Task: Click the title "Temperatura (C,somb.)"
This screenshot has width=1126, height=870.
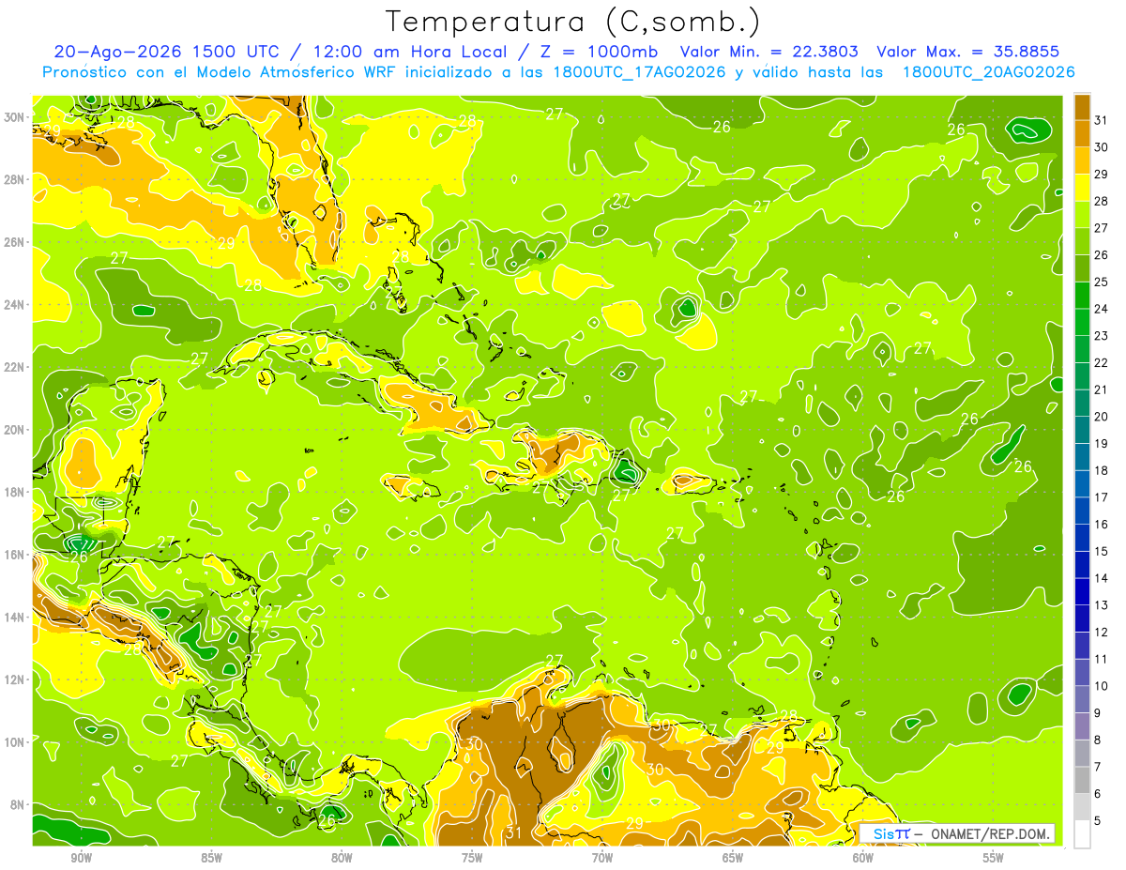Action: [x=573, y=22]
